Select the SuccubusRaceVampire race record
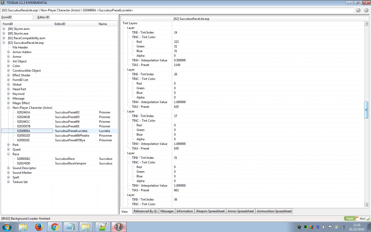The image size is (371, 232). coord(59,163)
